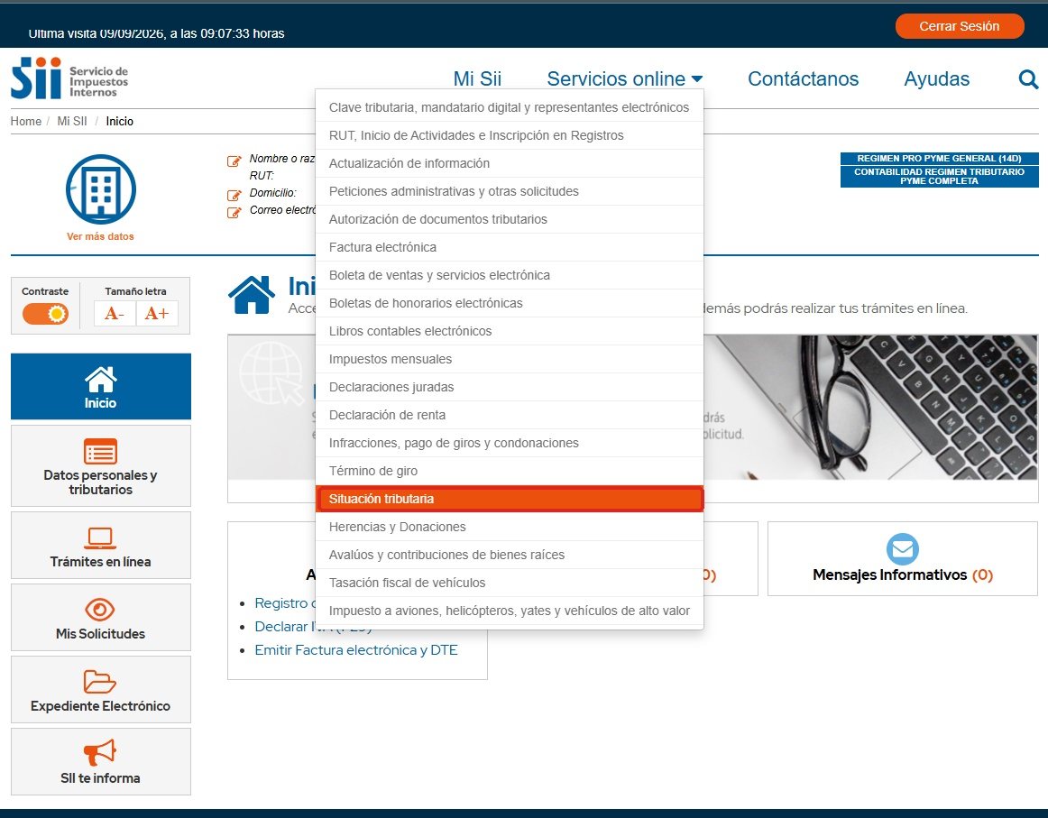The height and width of the screenshot is (818, 1048).
Task: Go to Mi SII breadcrumb
Action: (72, 122)
